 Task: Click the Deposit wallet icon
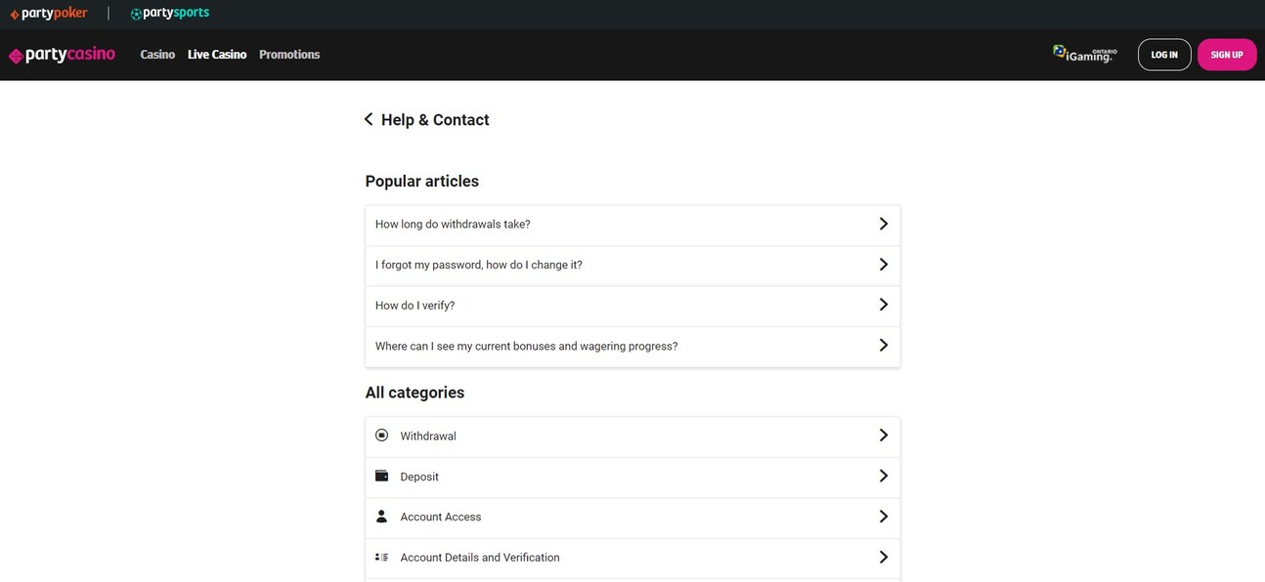pyautogui.click(x=382, y=477)
